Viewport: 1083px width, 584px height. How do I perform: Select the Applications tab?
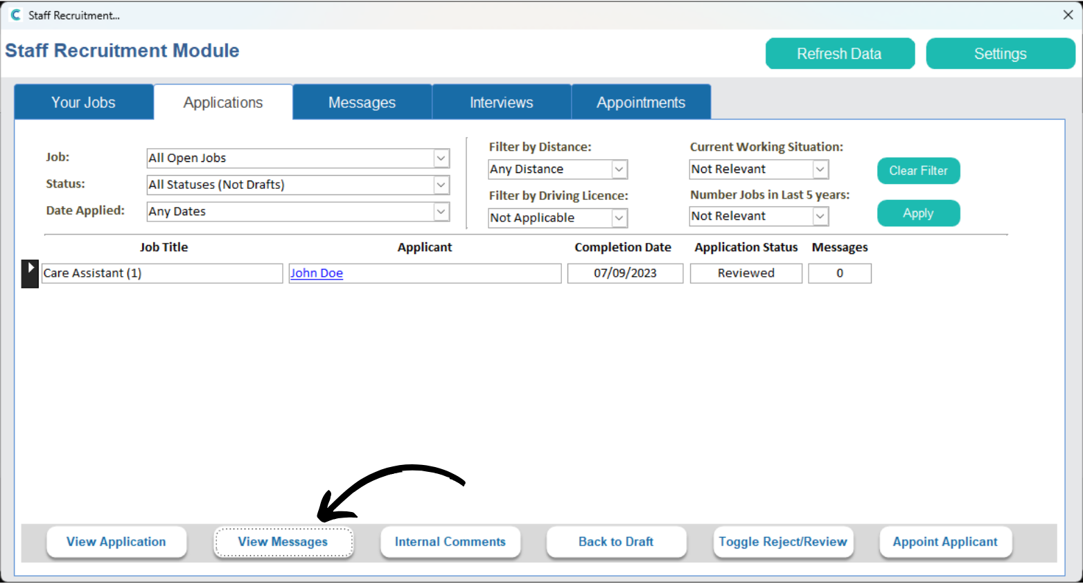pyautogui.click(x=223, y=102)
